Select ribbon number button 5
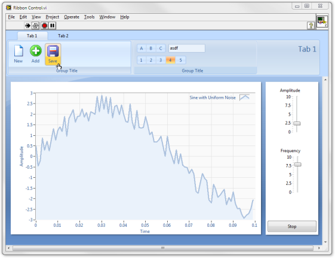 pyautogui.click(x=180, y=60)
